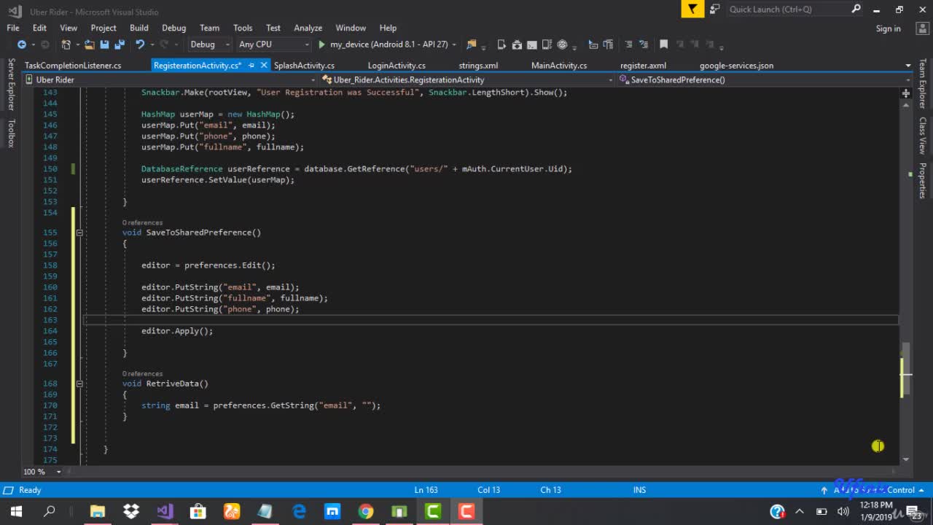The width and height of the screenshot is (933, 525).
Task: Open the Debug menu
Action: 173,28
